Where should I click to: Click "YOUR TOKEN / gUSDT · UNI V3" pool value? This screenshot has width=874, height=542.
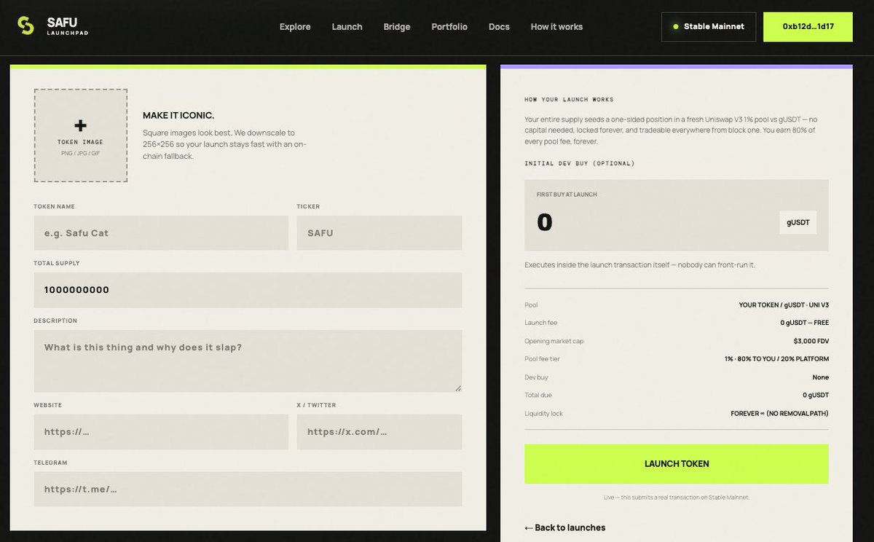[x=784, y=305]
